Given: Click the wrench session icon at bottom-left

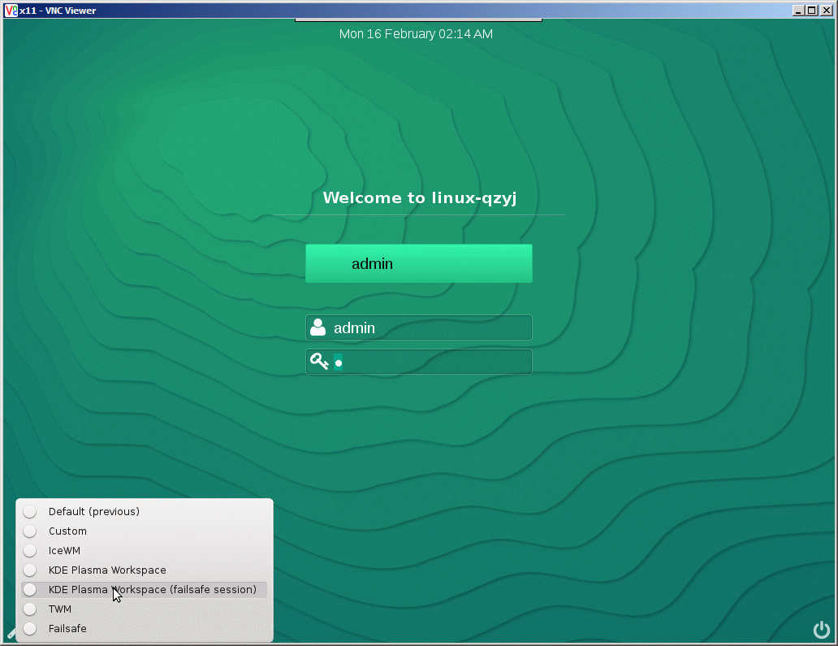Looking at the screenshot, I should point(11,634).
